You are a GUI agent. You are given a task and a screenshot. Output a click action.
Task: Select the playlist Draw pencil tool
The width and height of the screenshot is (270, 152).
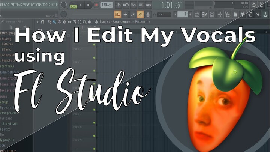pyautogui.click(x=49, y=22)
